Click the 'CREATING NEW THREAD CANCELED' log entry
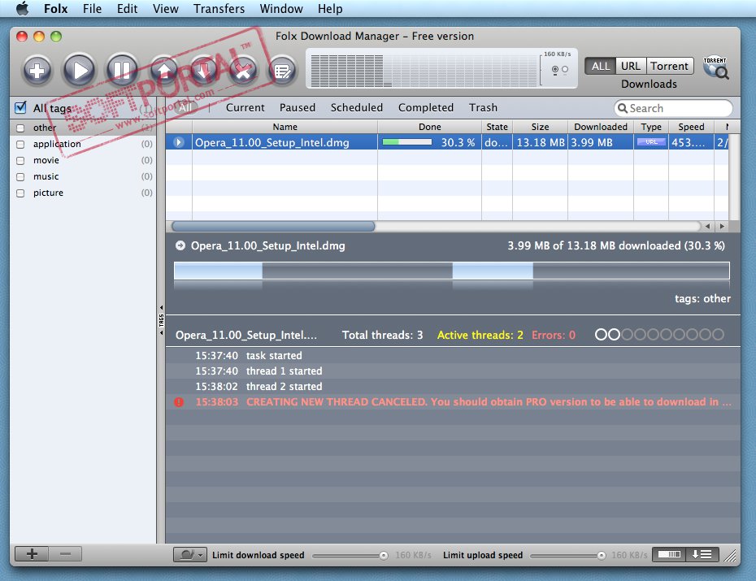The height and width of the screenshot is (581, 756). [x=454, y=401]
